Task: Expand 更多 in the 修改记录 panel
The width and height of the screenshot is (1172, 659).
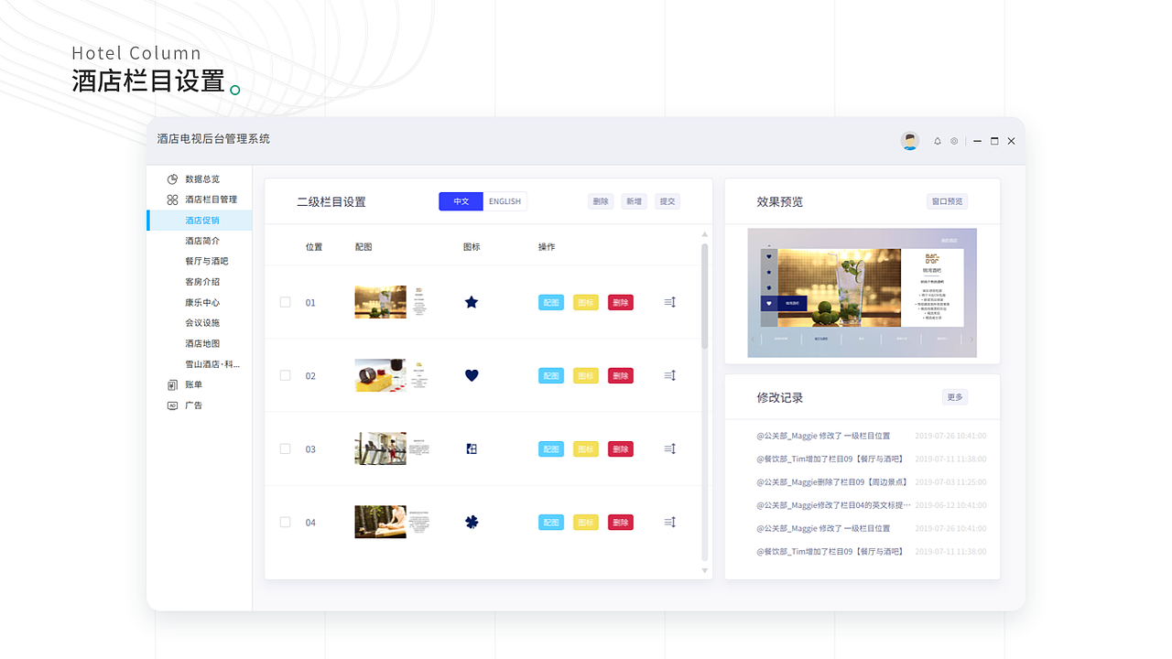Action: click(954, 396)
